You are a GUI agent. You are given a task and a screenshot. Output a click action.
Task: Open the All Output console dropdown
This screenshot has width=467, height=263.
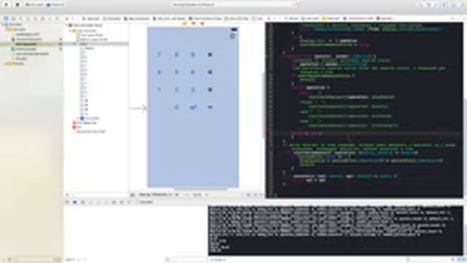[x=218, y=260]
